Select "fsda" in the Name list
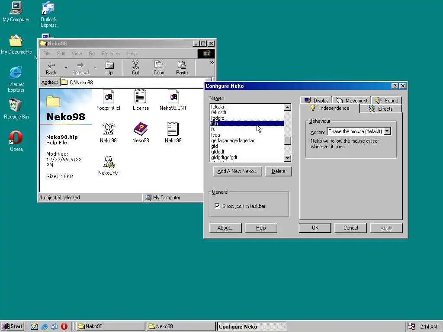The image size is (443, 332). point(247,135)
